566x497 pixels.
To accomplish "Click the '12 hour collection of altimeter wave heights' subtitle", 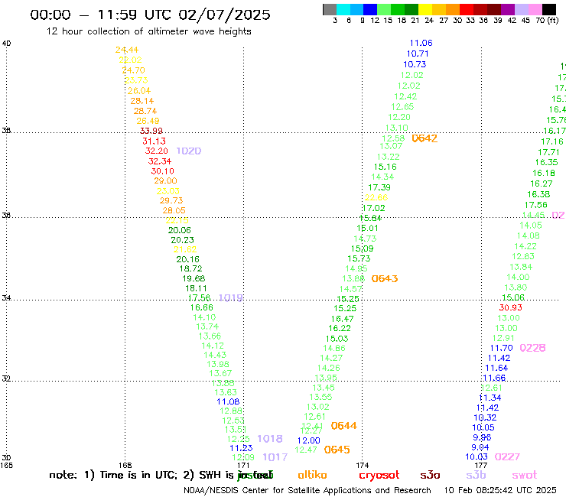I will [148, 31].
